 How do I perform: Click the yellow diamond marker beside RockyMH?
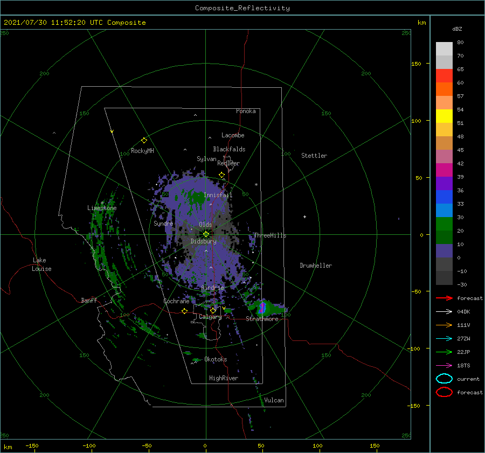click(x=144, y=141)
